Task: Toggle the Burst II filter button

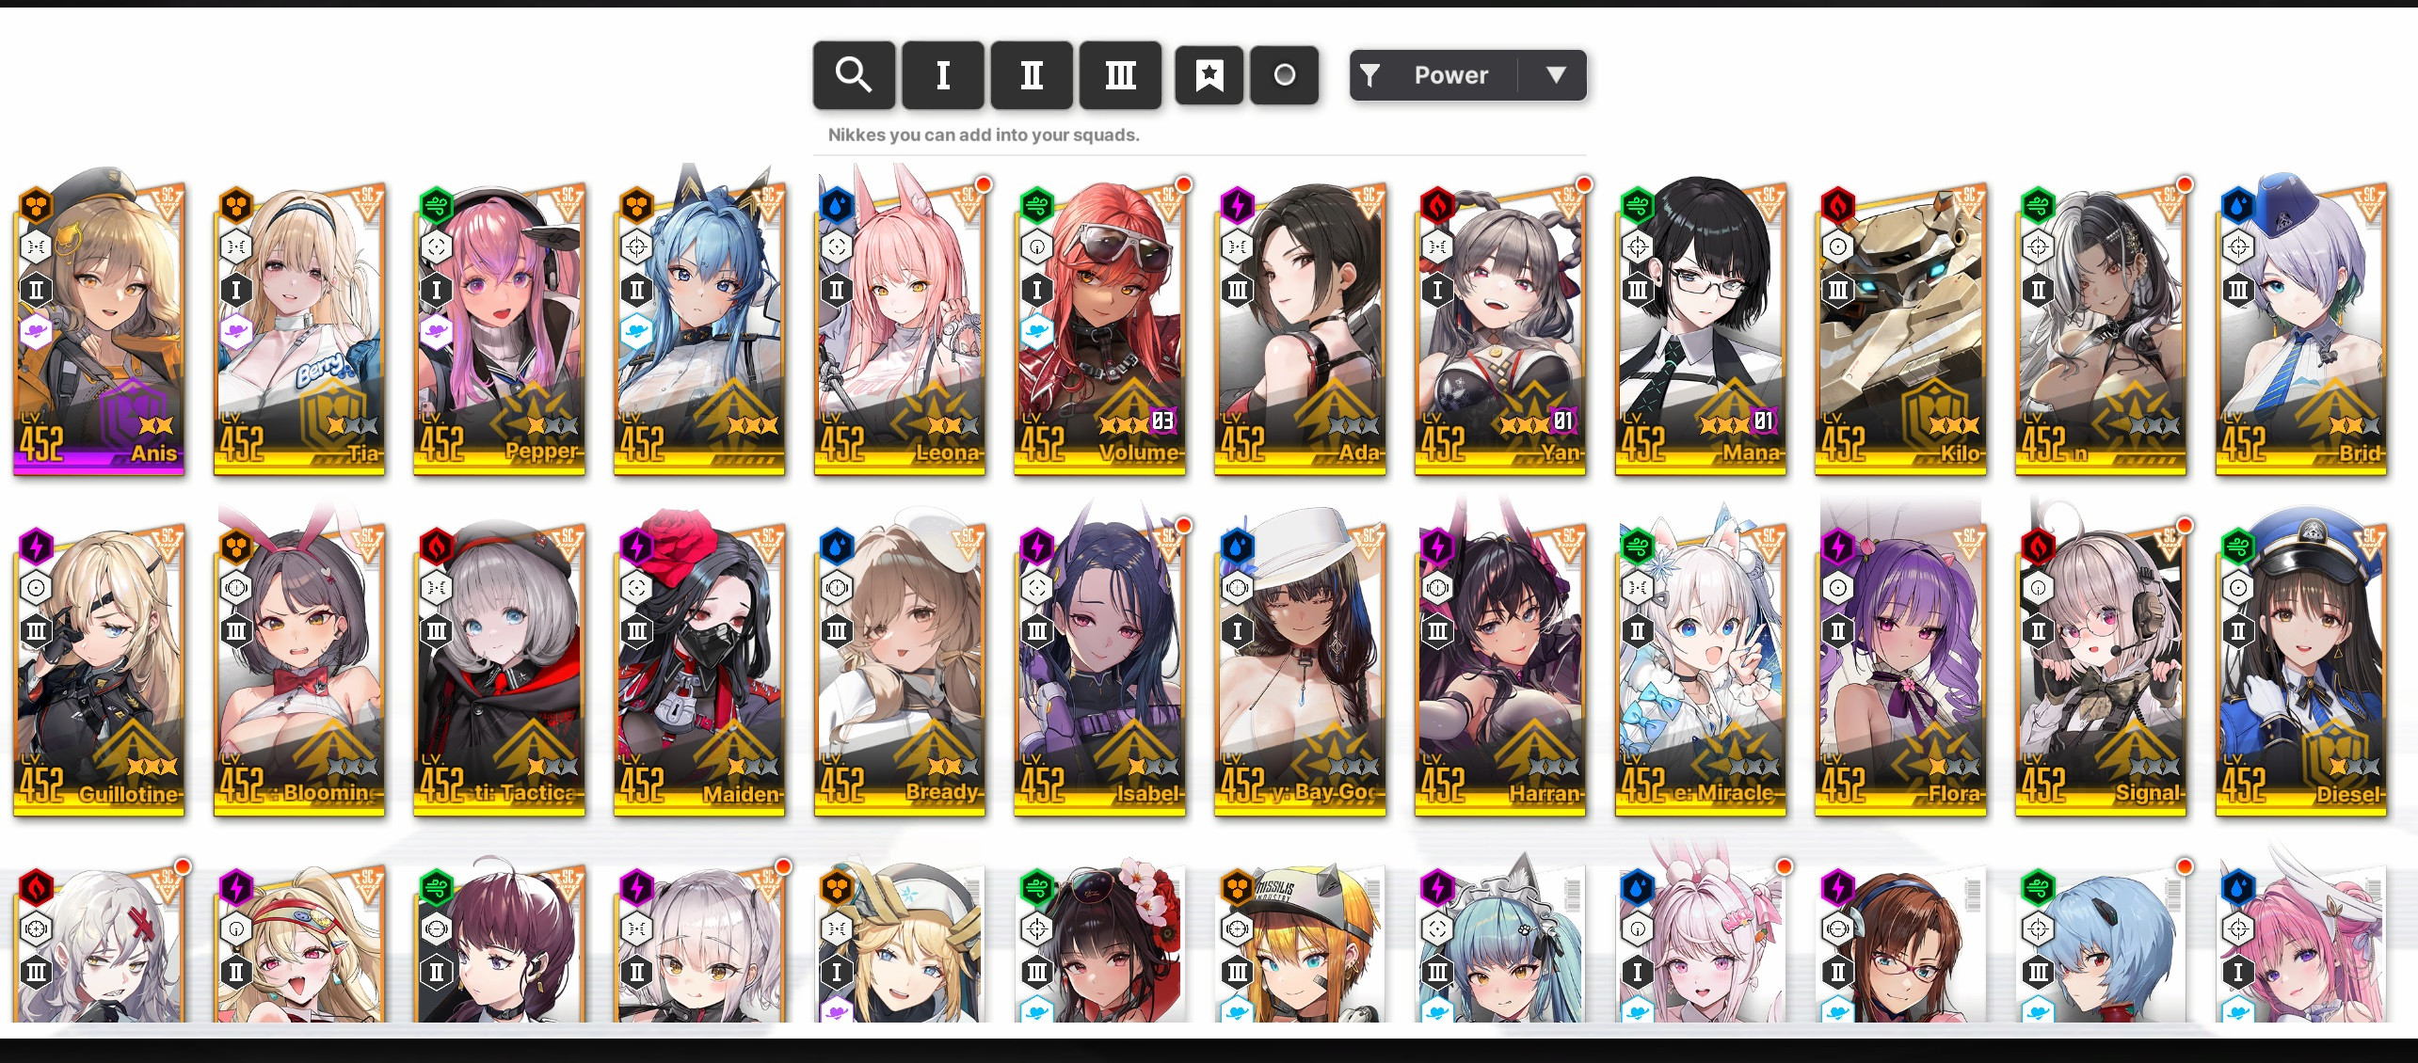Action: coord(1032,75)
